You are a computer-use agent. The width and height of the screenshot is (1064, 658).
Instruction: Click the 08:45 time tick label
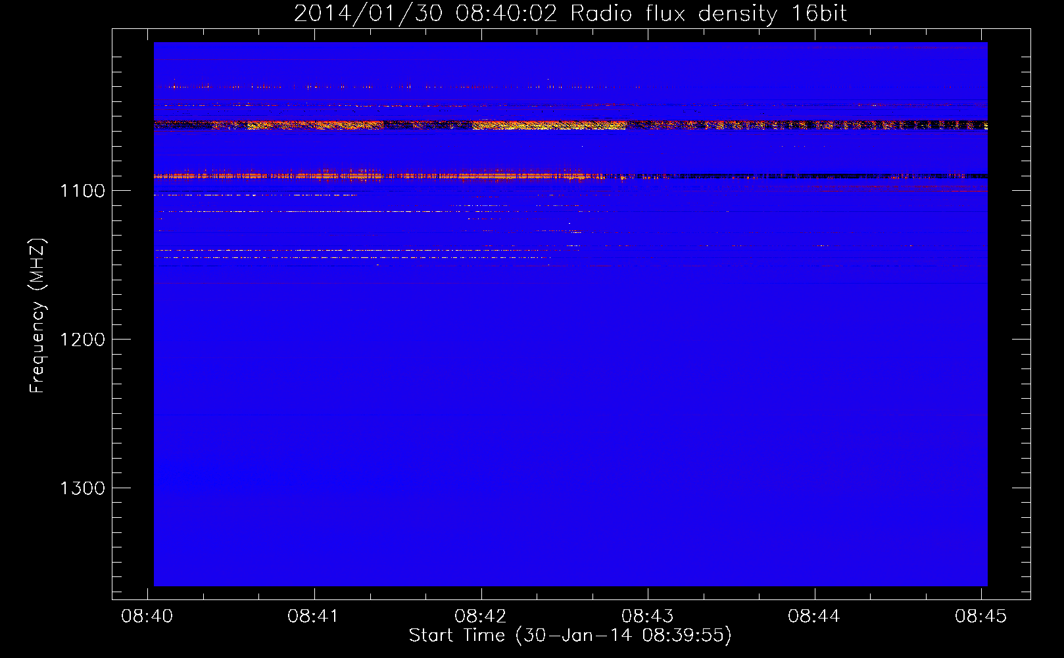click(981, 617)
